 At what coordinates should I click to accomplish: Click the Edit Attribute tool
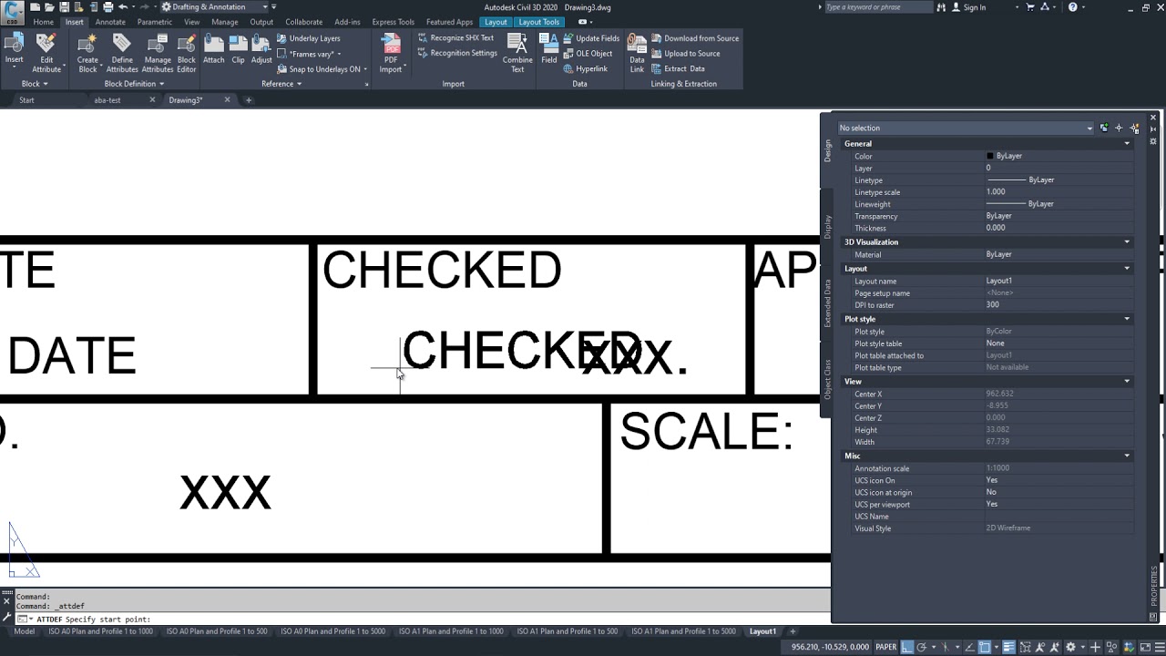coord(46,53)
